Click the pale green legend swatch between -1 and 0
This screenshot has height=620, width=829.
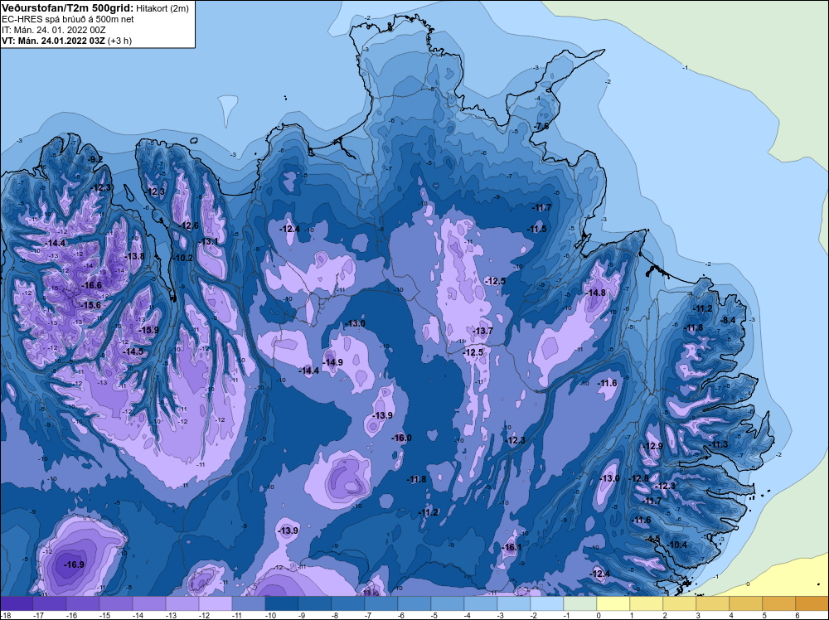(x=580, y=603)
